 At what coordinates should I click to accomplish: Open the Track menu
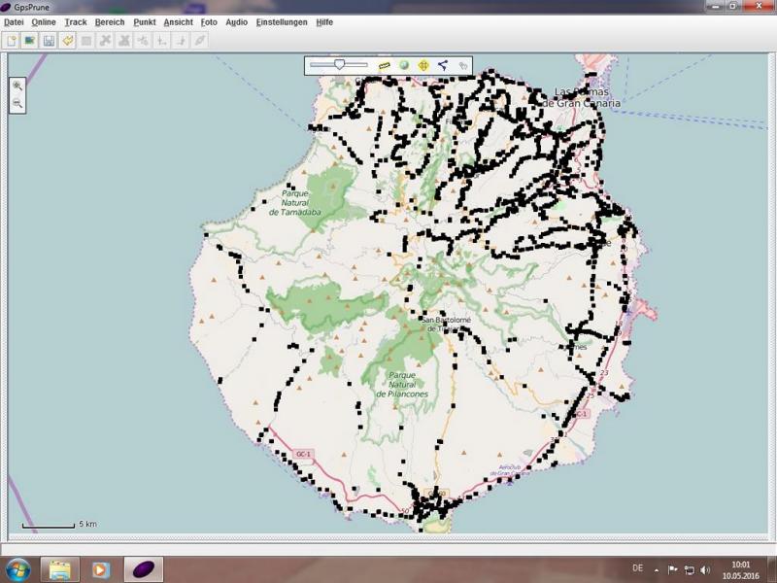(76, 21)
